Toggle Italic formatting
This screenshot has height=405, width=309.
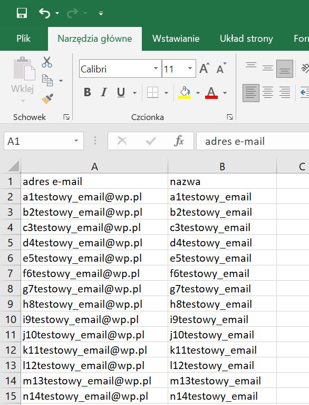(x=104, y=92)
